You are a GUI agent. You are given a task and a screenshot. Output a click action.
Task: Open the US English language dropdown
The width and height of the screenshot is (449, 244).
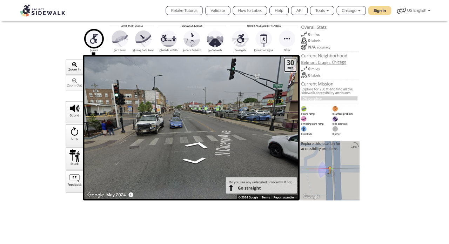418,11
